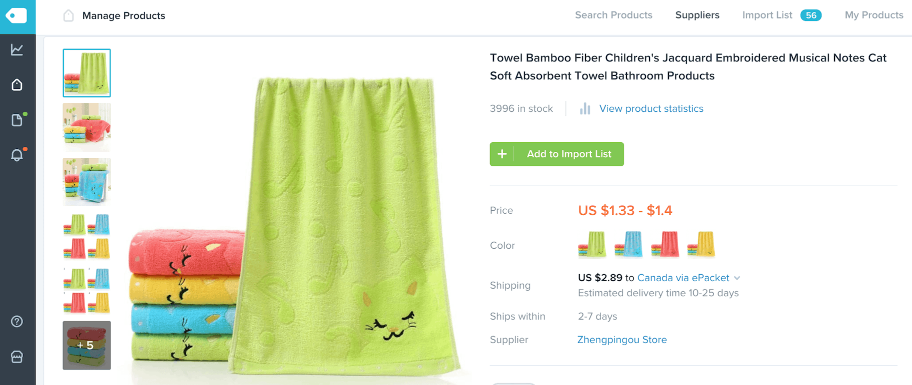Select the products house icon in sidebar
The height and width of the screenshot is (385, 912).
coord(17,85)
